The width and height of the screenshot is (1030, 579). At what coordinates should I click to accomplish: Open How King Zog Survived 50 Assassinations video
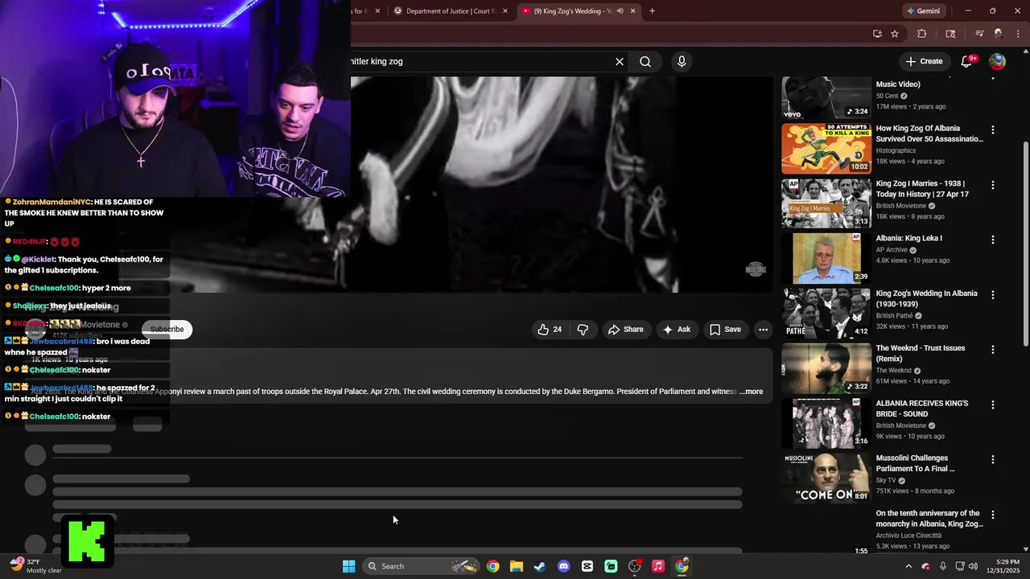pyautogui.click(x=826, y=149)
